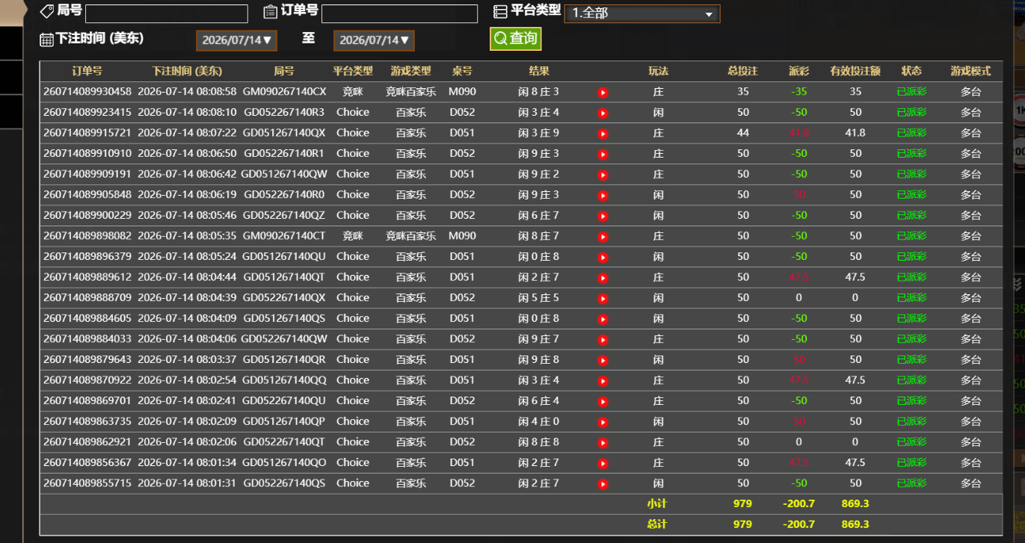Image resolution: width=1025 pixels, height=543 pixels.
Task: Click the payout value 41.8
Action: coord(799,133)
